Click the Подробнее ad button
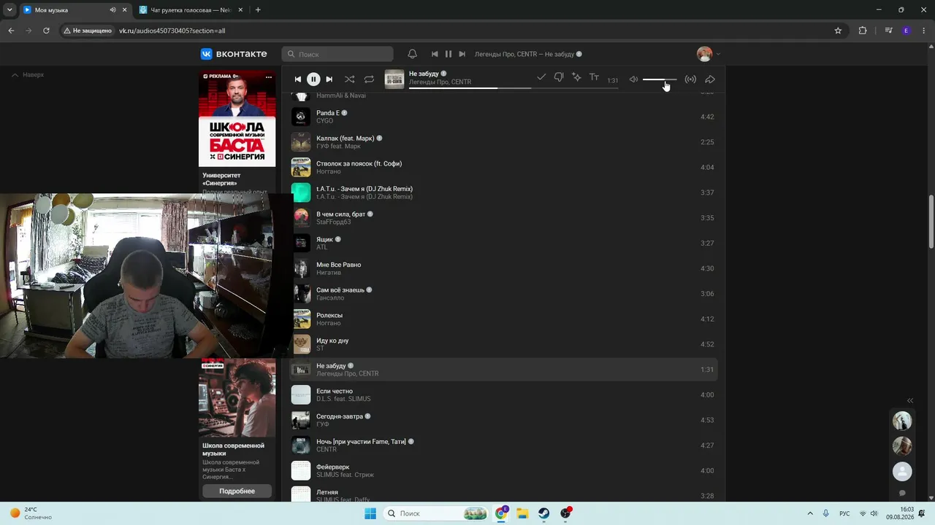 [x=237, y=491]
